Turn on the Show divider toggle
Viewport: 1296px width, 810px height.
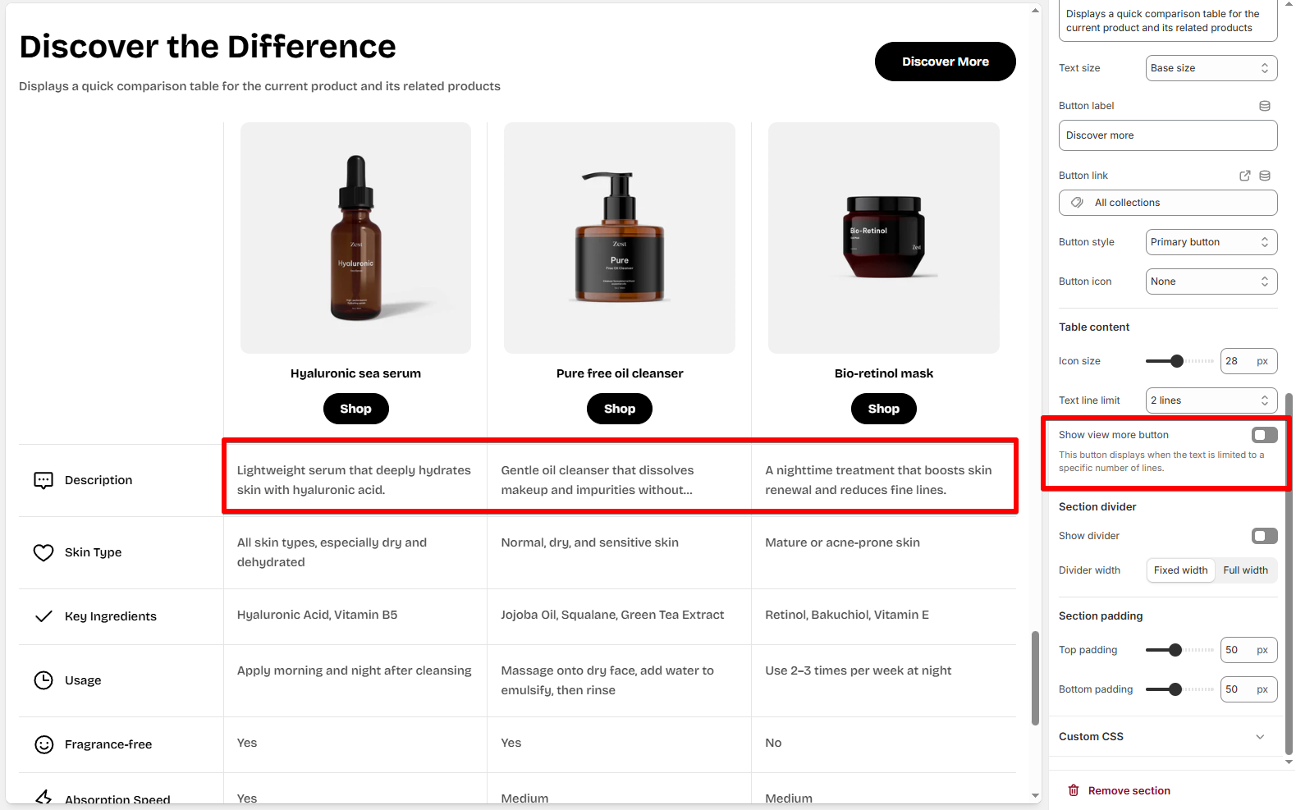coord(1265,536)
